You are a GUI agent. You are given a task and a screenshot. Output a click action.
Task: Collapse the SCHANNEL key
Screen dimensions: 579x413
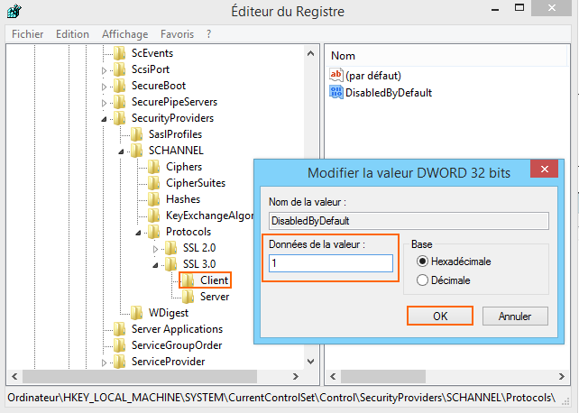[121, 151]
